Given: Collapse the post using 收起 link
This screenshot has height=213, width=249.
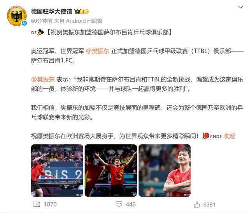Looking at the screenshot, I should 229,136.
